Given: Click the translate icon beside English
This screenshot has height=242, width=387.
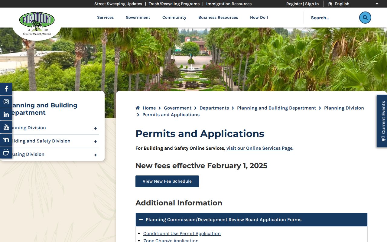Looking at the screenshot, I should [330, 4].
